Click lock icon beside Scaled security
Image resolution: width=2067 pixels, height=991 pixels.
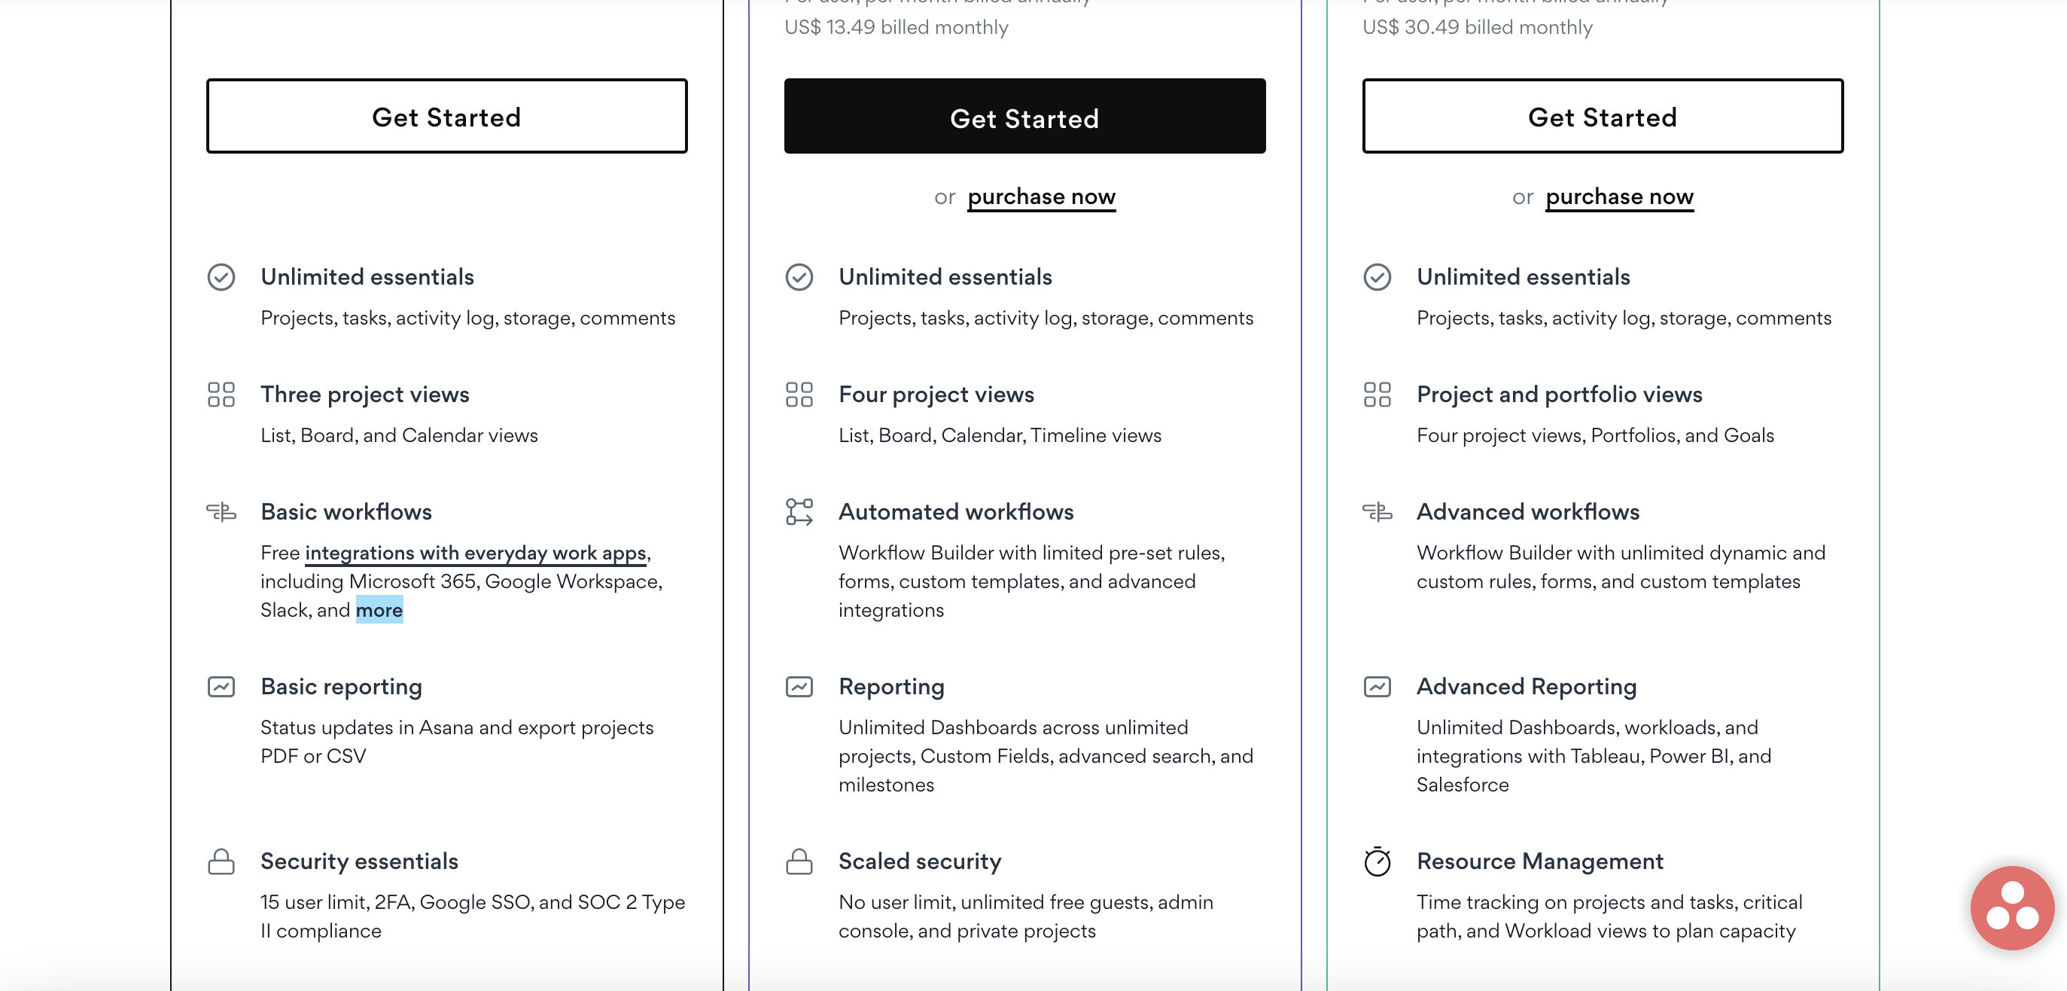[x=799, y=861]
